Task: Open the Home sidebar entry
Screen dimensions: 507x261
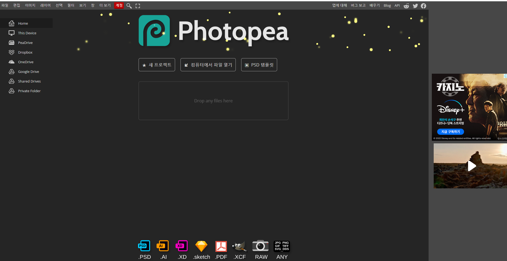Action: (26, 23)
